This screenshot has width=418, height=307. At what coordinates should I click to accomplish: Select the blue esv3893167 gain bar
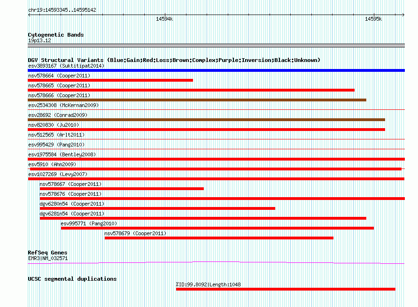[216, 70]
